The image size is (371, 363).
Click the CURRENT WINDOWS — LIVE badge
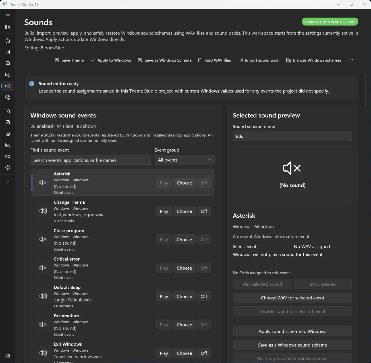330,22
